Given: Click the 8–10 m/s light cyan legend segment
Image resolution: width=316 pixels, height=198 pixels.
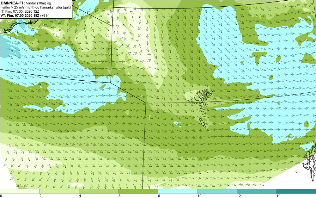Looking at the screenshot, I should (178, 191).
